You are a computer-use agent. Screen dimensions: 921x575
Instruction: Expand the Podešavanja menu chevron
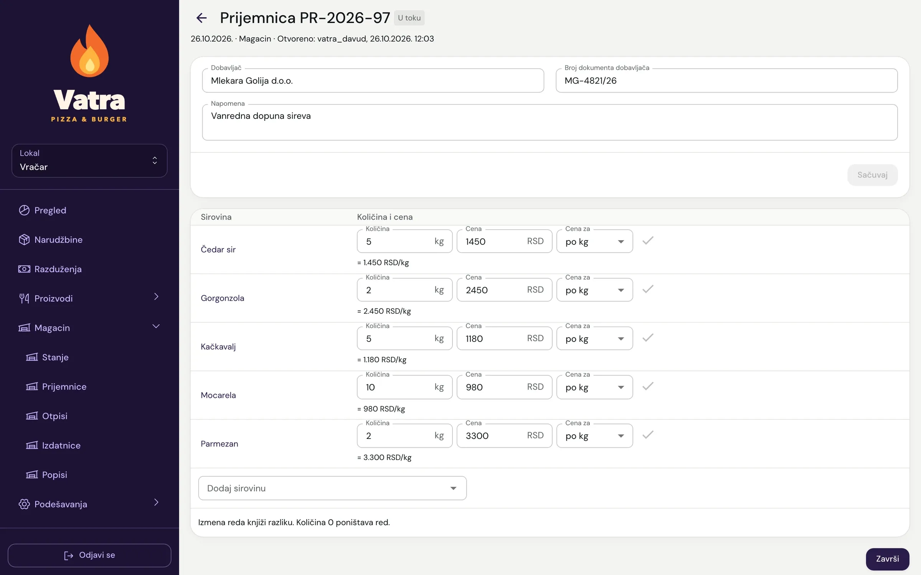tap(156, 503)
